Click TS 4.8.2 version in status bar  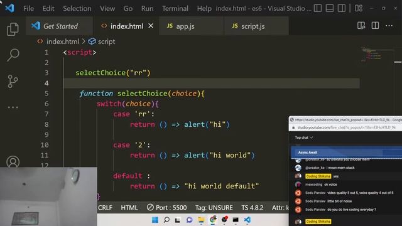coord(253,208)
